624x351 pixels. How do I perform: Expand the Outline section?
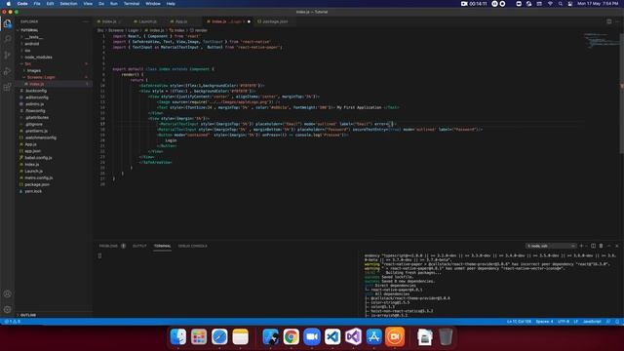click(54, 315)
